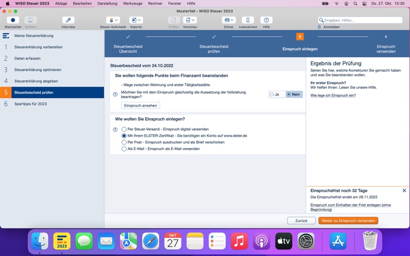Screen dimensions: 410x256
Task: Select step 5 Steuerbescheid prüfen
Action: (52, 93)
